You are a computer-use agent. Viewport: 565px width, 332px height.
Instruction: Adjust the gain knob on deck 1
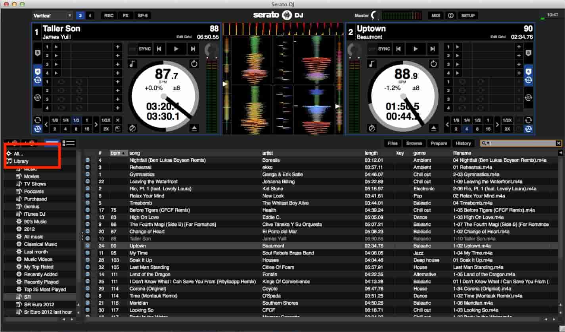point(212,50)
